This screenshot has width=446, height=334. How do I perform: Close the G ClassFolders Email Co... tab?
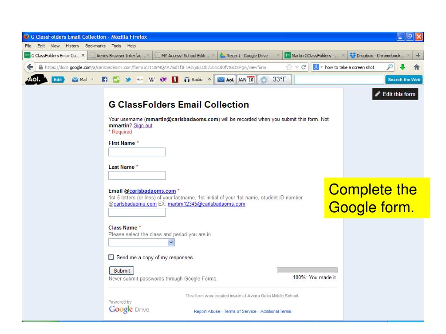83,55
